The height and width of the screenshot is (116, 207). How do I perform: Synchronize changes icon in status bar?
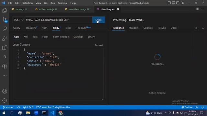pos(19,107)
